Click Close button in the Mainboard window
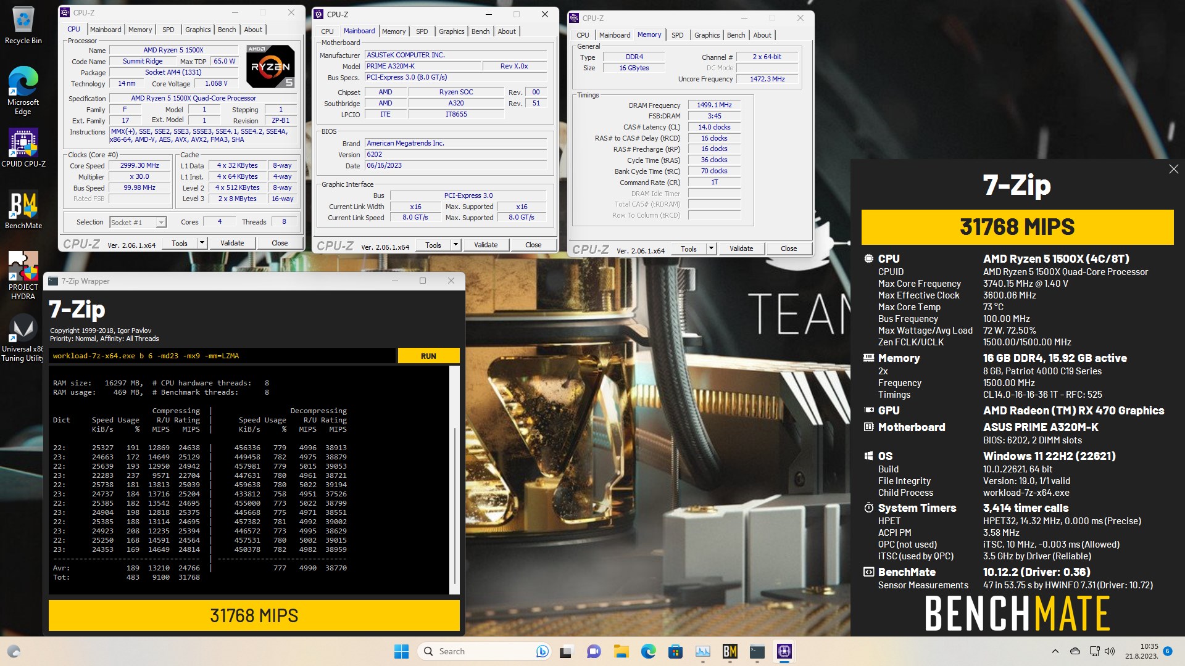1185x666 pixels. [x=533, y=245]
